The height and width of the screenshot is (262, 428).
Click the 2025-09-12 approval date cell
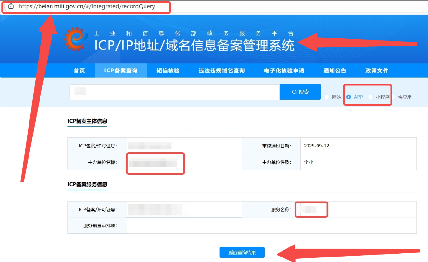click(316, 146)
